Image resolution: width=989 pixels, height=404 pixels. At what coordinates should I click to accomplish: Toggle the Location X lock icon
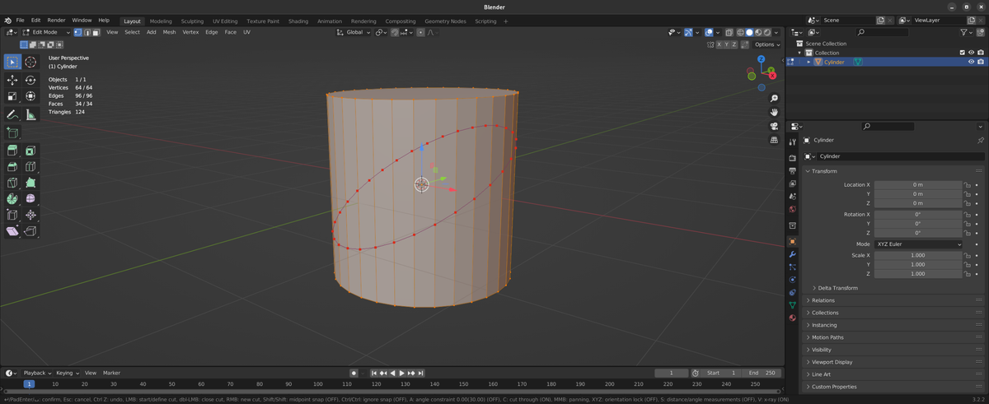point(967,185)
